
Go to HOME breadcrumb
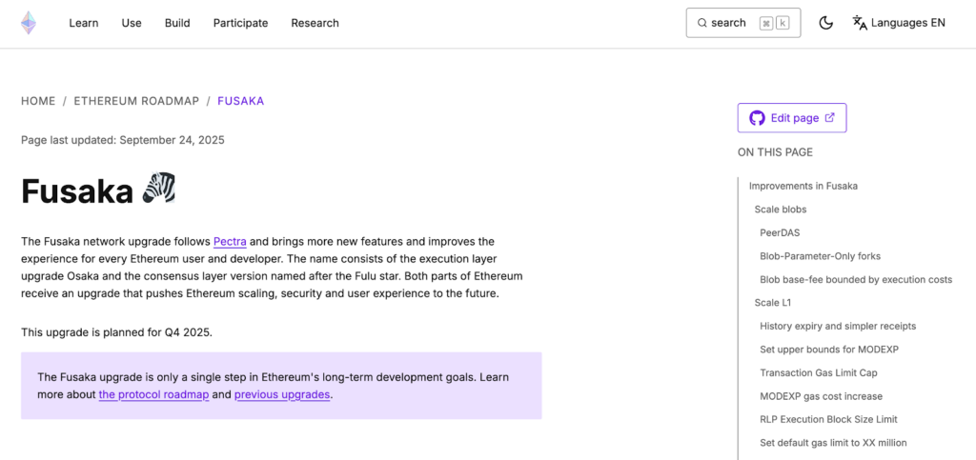click(38, 101)
